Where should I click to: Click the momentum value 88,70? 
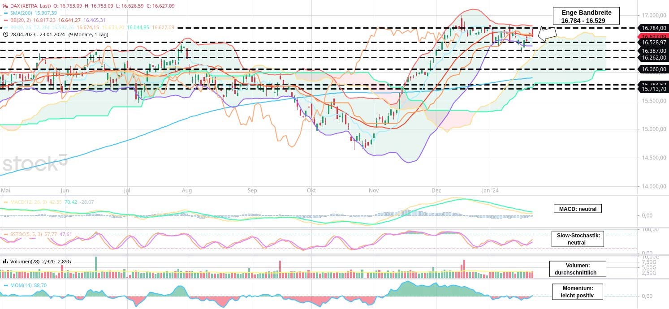pos(40,285)
